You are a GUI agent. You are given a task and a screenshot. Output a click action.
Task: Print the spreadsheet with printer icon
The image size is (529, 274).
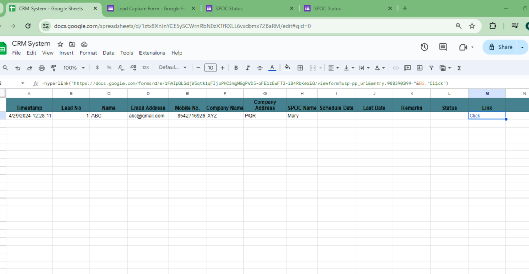point(41,68)
